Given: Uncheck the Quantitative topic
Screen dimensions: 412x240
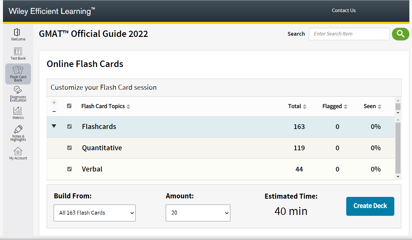Looking at the screenshot, I should (69, 148).
